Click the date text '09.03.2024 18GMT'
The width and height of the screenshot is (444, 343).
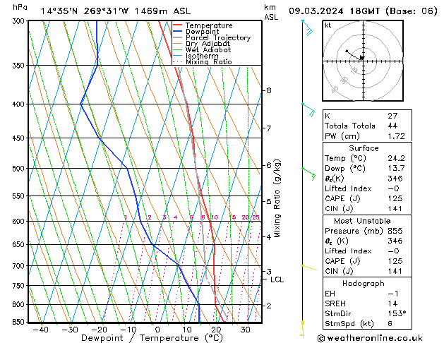click(335, 11)
